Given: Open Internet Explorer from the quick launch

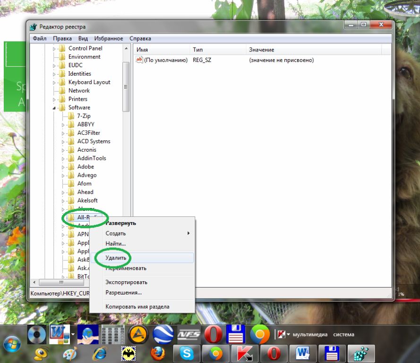Looking at the screenshot, I should click(x=100, y=353).
